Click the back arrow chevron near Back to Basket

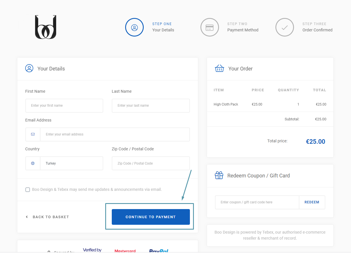click(x=27, y=217)
